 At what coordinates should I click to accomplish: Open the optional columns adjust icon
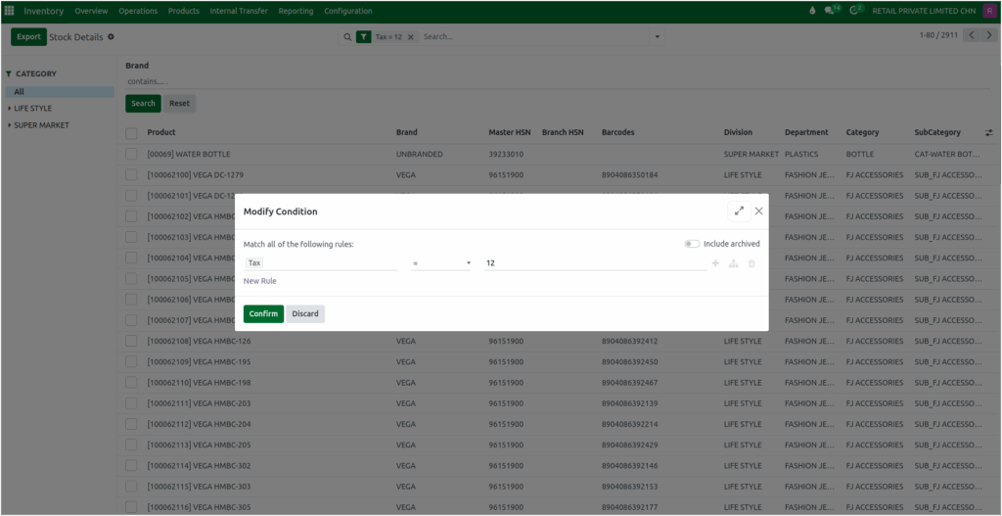pos(988,132)
